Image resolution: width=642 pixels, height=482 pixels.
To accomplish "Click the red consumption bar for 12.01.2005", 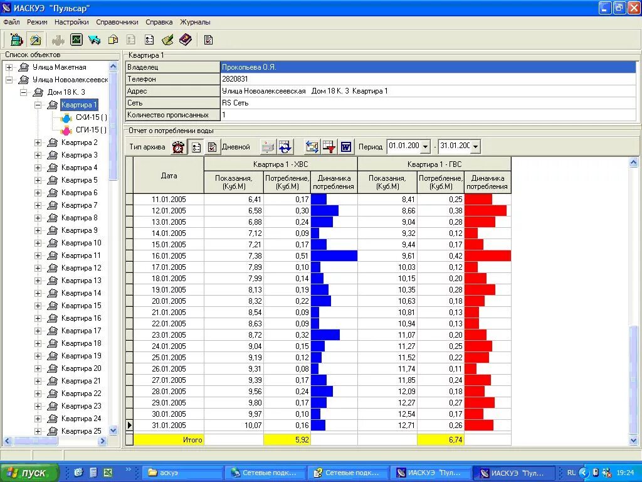I will click(x=486, y=211).
